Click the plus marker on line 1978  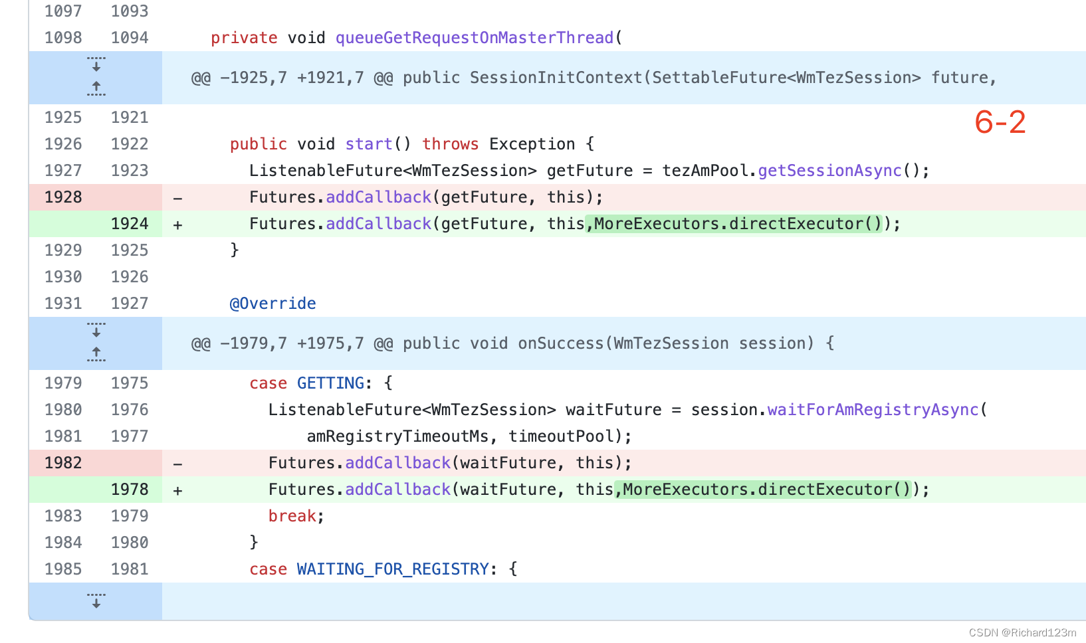tap(178, 490)
